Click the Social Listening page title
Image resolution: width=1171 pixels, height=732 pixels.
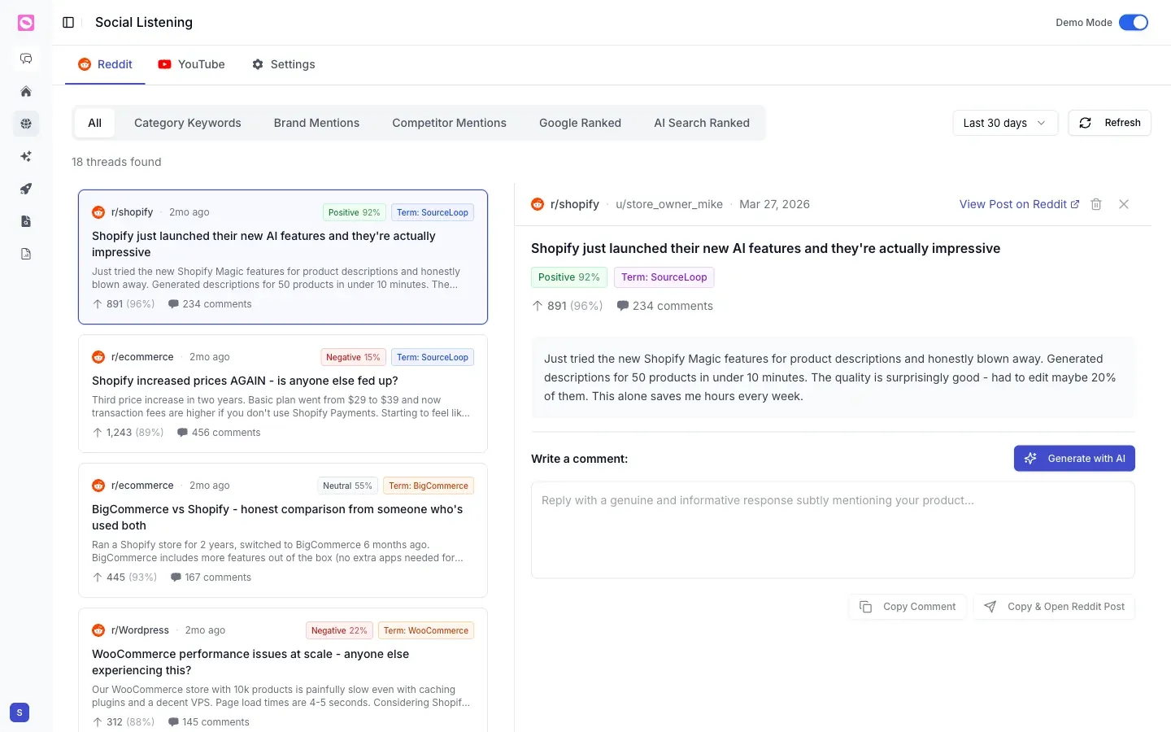click(144, 23)
